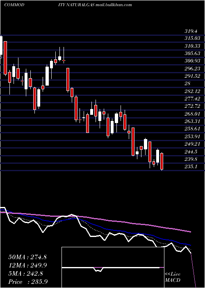Viewport: 205px width, 288px height.
Task: Click the last red candlestick near 235.1
Action: [162, 161]
